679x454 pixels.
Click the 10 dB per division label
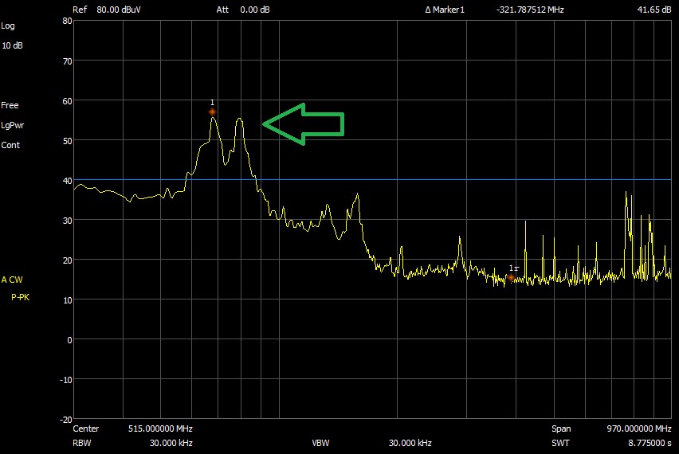(x=12, y=45)
